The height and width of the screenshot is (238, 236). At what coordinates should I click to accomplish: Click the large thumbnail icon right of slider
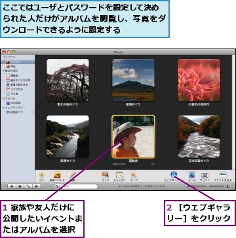click(227, 186)
